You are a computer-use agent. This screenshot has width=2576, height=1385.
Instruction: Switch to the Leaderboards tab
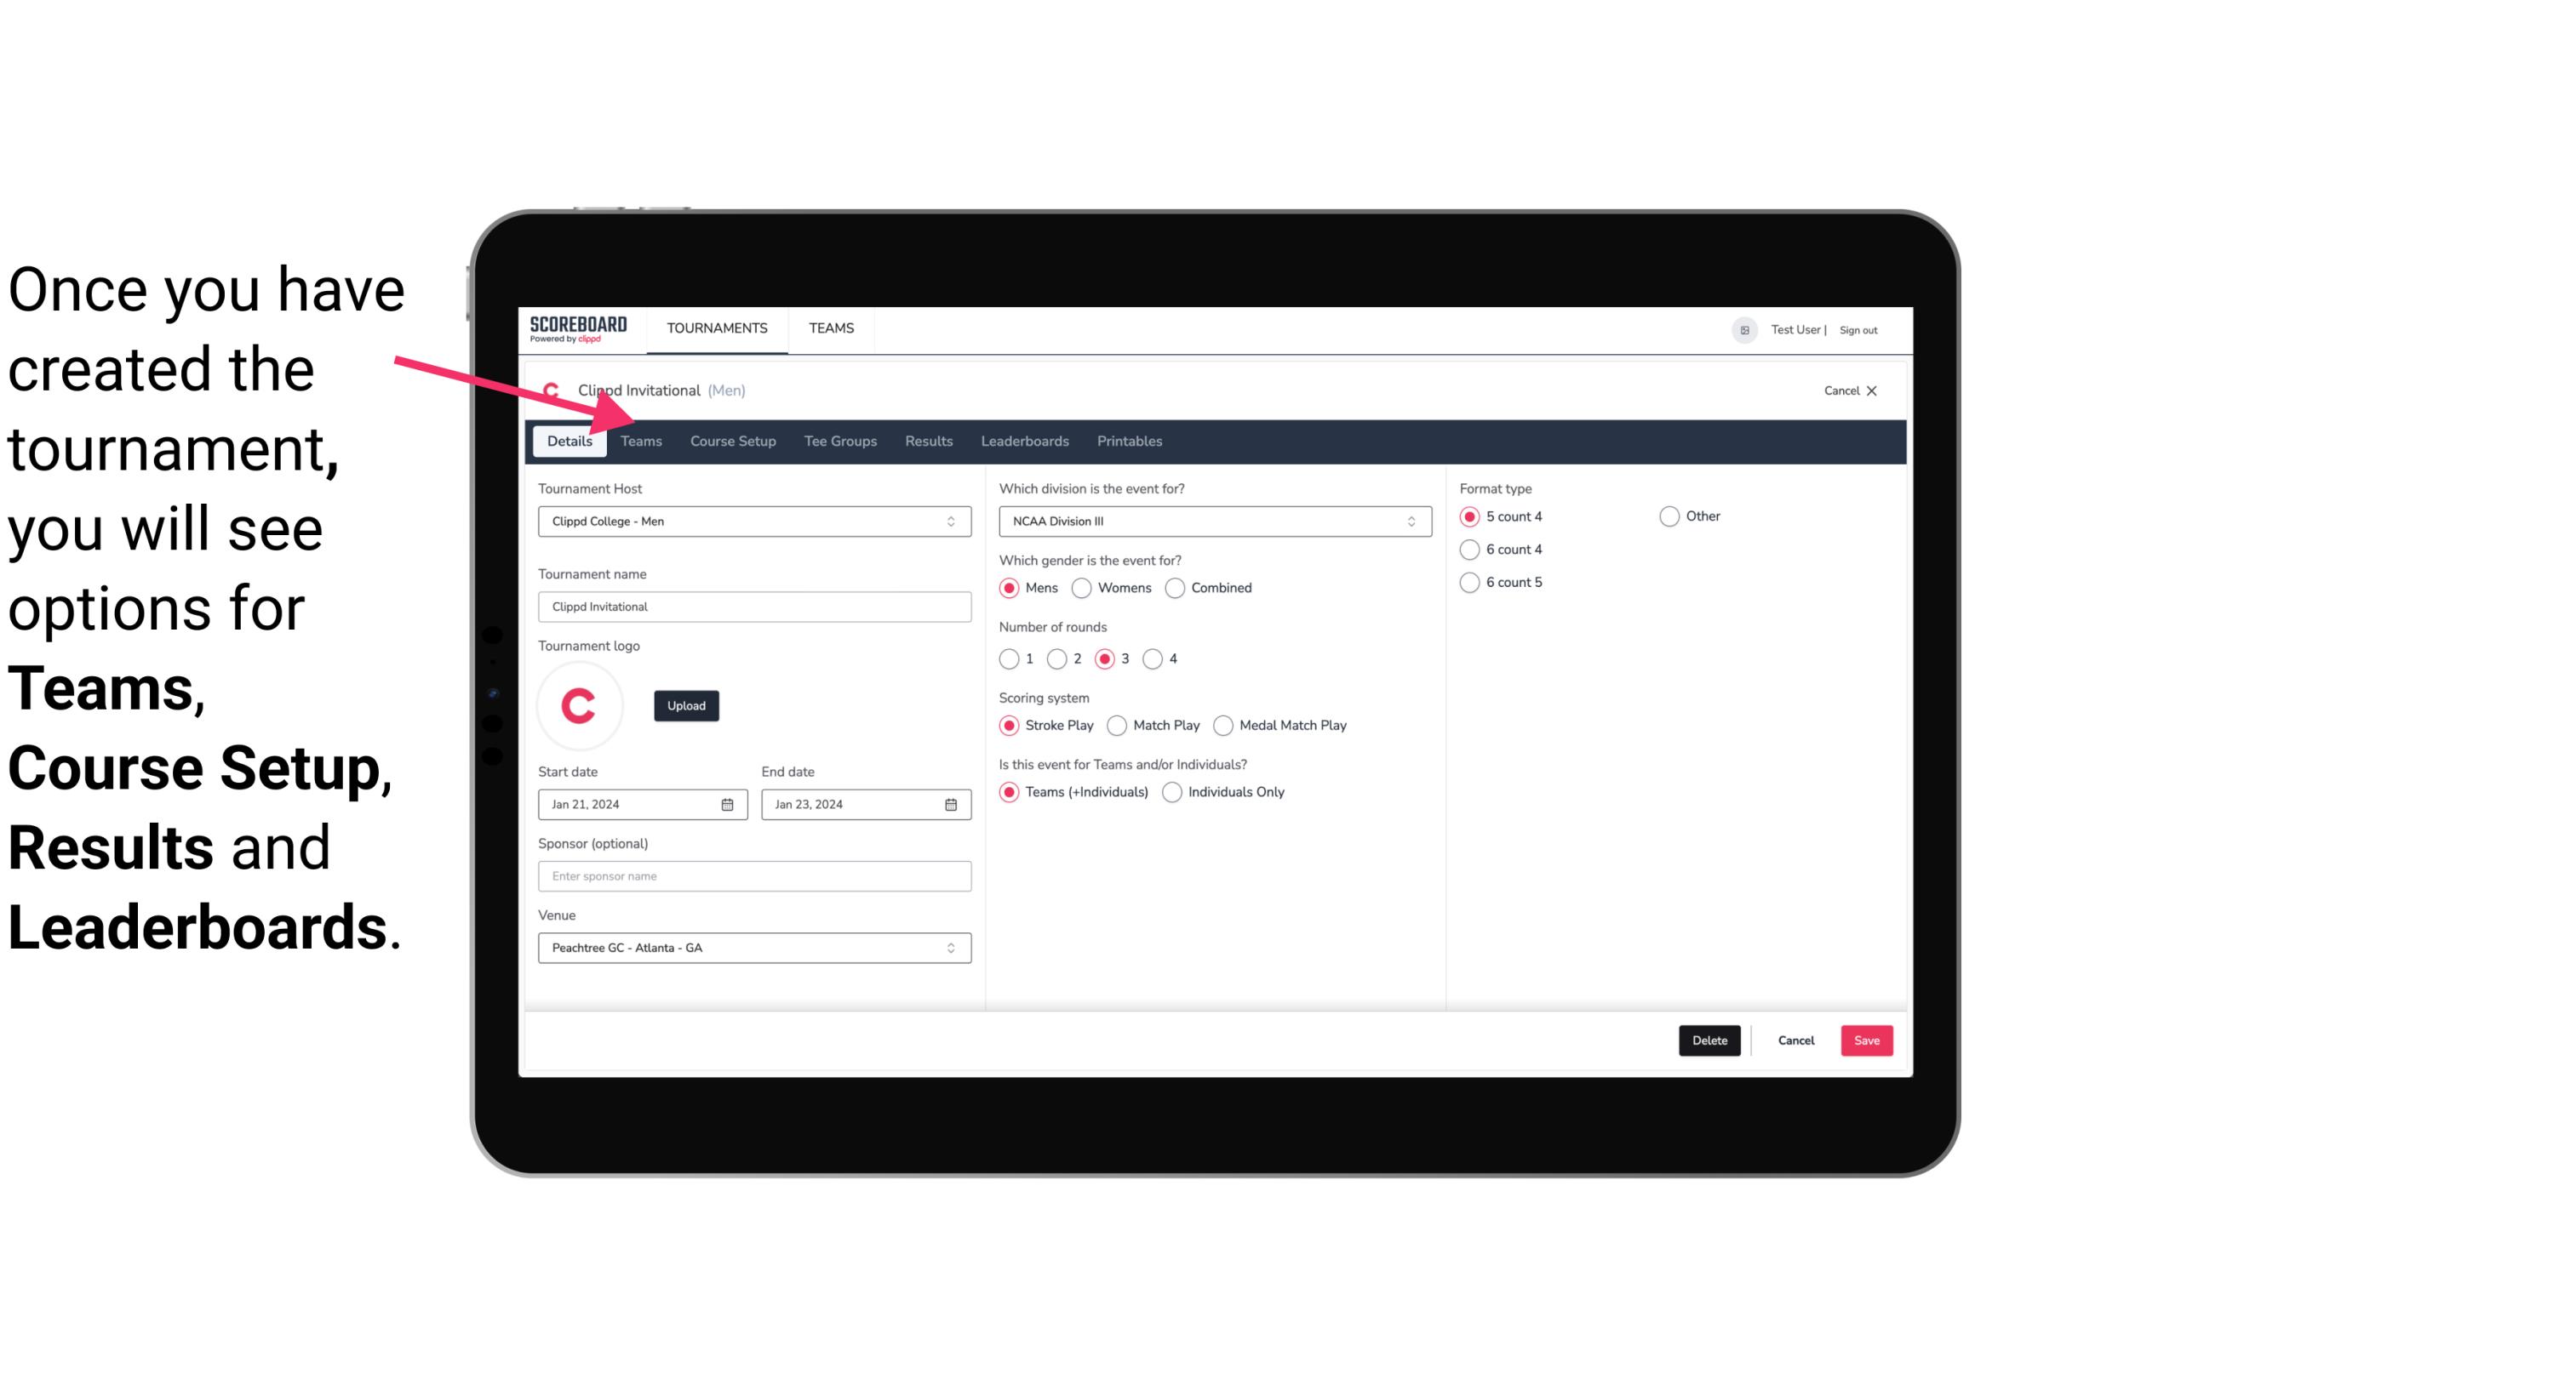click(x=1025, y=440)
